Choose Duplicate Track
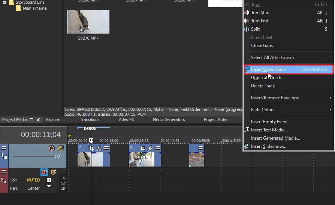This screenshot has width=335, height=205. click(x=289, y=78)
